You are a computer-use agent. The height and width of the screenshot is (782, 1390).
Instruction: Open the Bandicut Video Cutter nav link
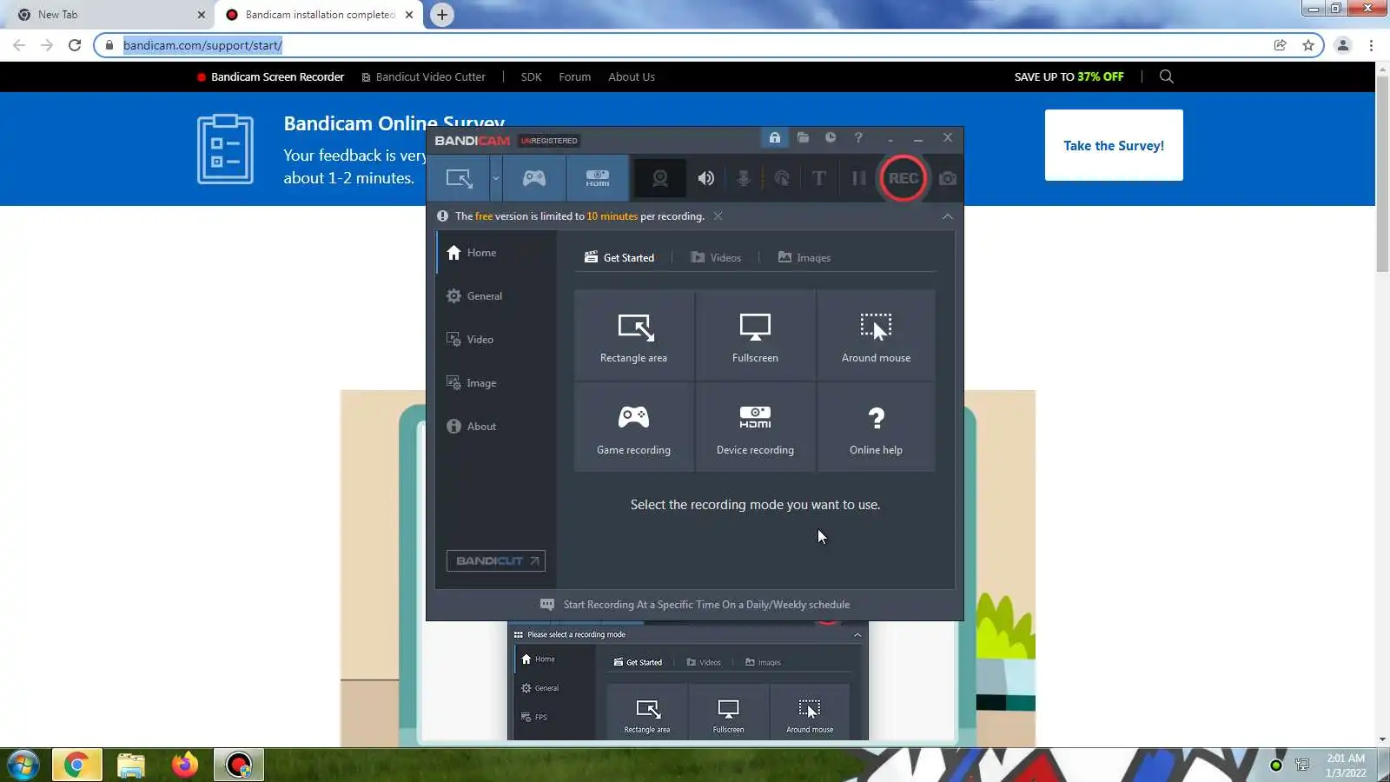pyautogui.click(x=424, y=77)
